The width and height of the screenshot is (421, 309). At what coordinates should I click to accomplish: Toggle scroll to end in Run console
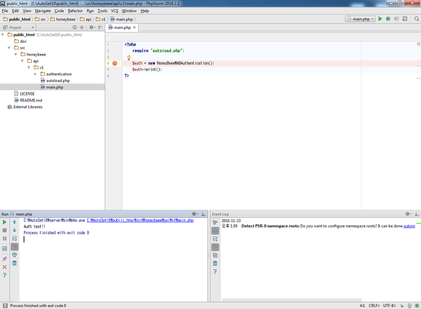(x=14, y=246)
